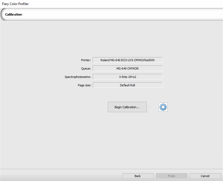The height and width of the screenshot is (181, 223).
Task: Click the Queue: label
Action: [86, 68]
